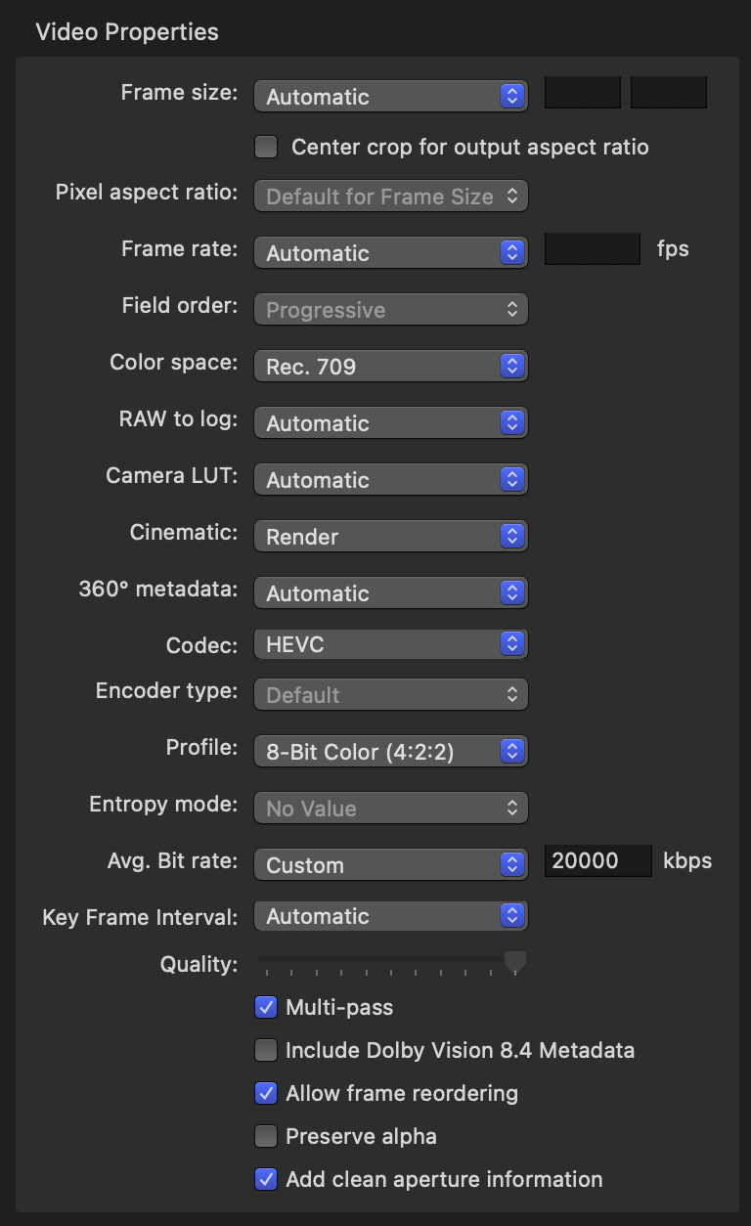
Task: Enable Center crop for output aspect ratio
Action: click(265, 147)
